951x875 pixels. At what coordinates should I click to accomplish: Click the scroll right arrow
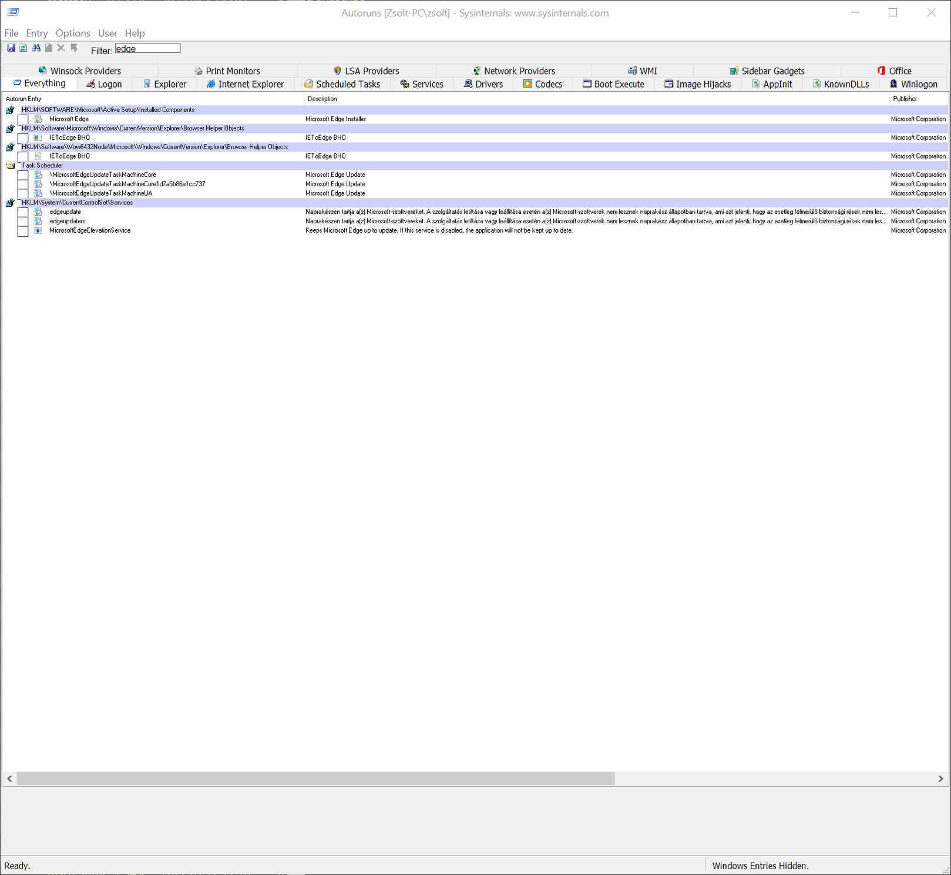940,779
